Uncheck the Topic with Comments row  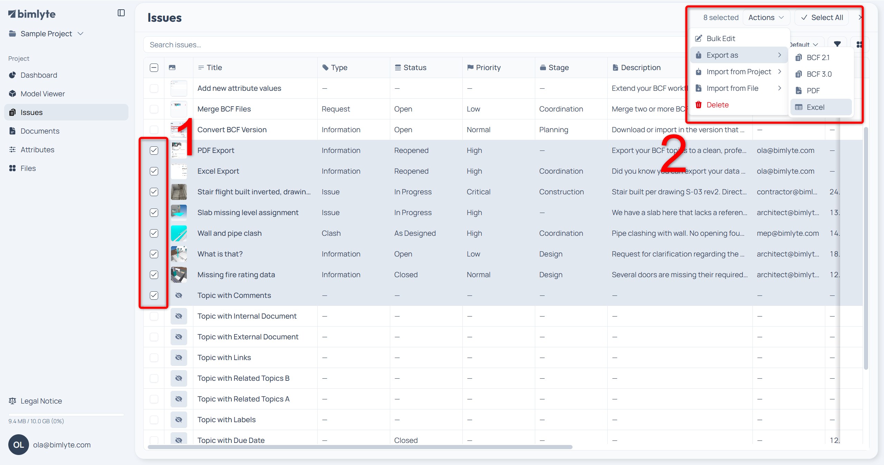click(154, 296)
